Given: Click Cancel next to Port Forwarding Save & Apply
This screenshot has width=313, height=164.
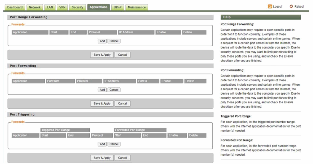Looking at the screenshot, I should pos(122,103).
